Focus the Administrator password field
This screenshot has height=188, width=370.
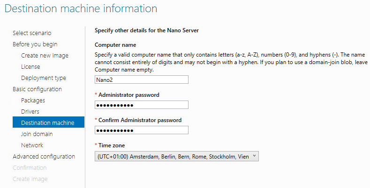pyautogui.click(x=141, y=105)
